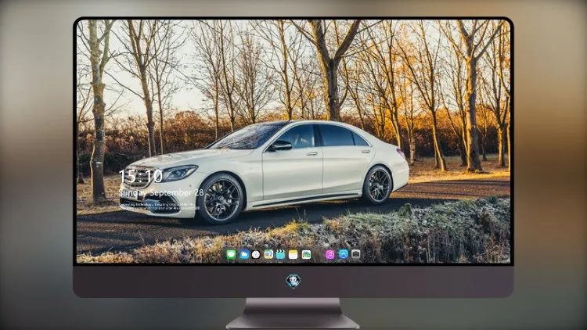The width and height of the screenshot is (587, 330).
Task: Open the clapperboard video app icon
Action: (280, 254)
